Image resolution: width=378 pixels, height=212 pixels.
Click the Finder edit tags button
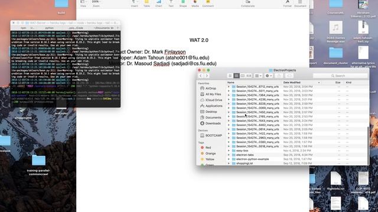tap(289, 76)
